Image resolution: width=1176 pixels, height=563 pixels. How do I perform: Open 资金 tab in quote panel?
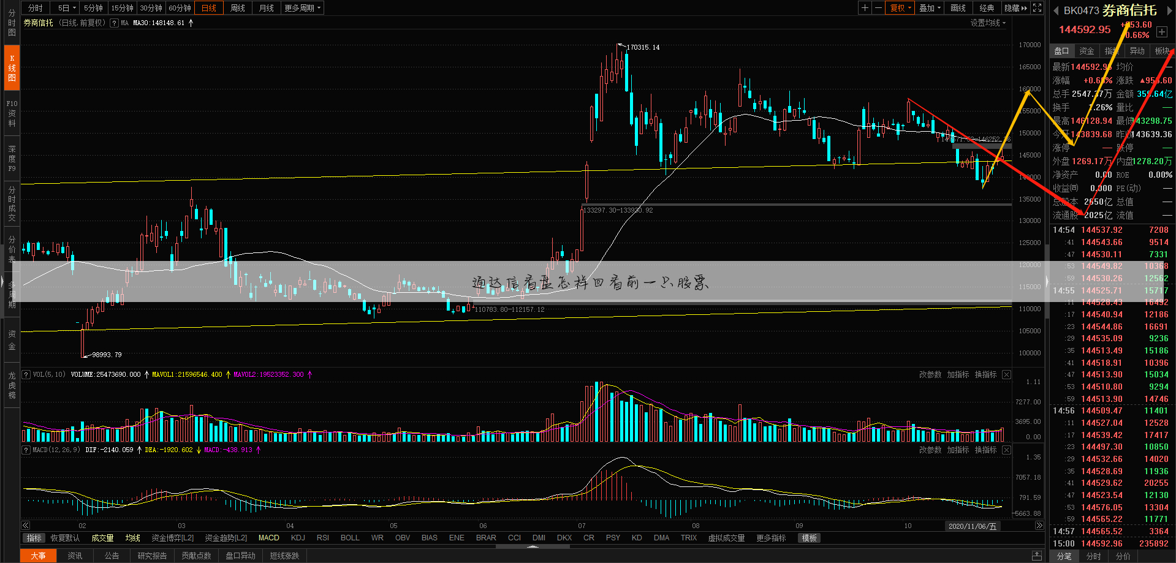click(x=1087, y=51)
